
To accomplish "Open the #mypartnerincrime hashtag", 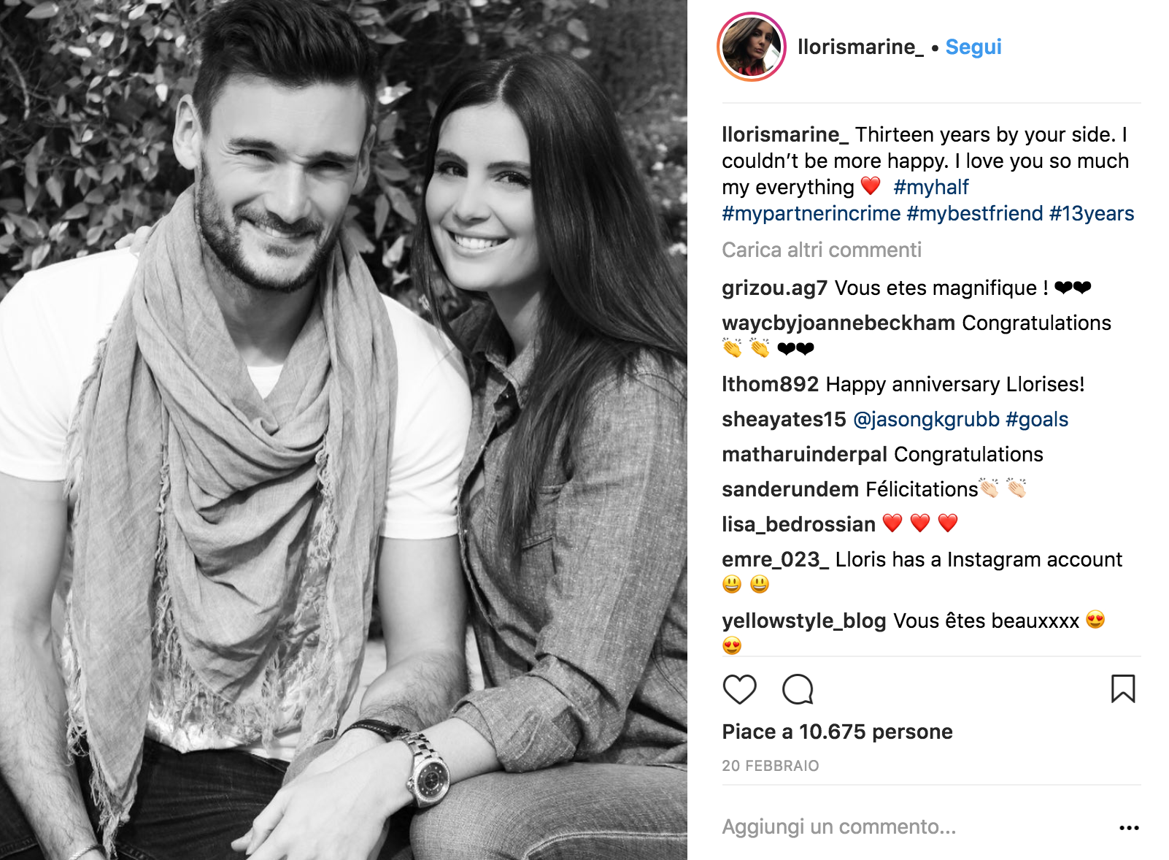I will (811, 213).
